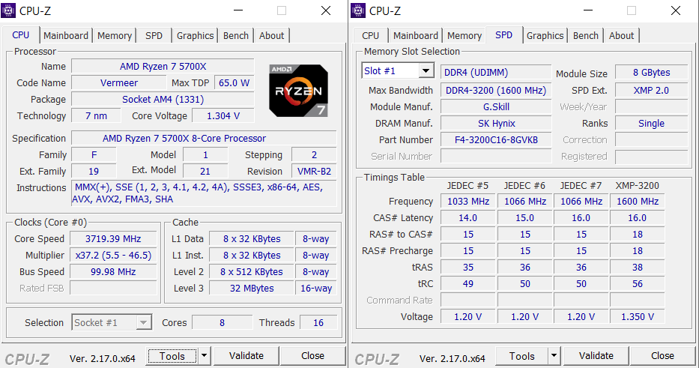
Task: Click the XMP-3200 voltage value 1.350 V
Action: (638, 317)
